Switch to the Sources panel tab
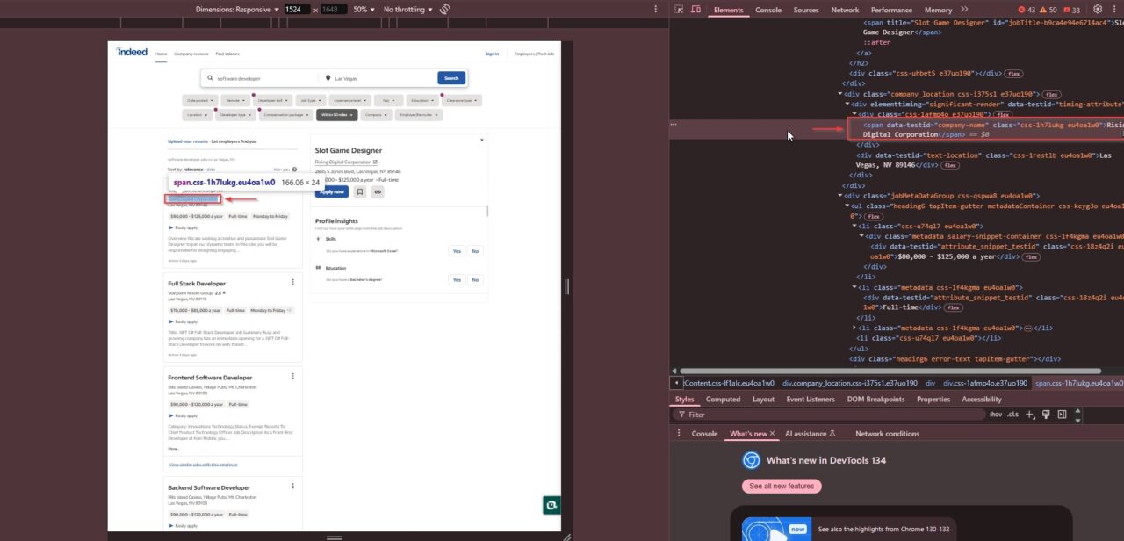 point(806,10)
